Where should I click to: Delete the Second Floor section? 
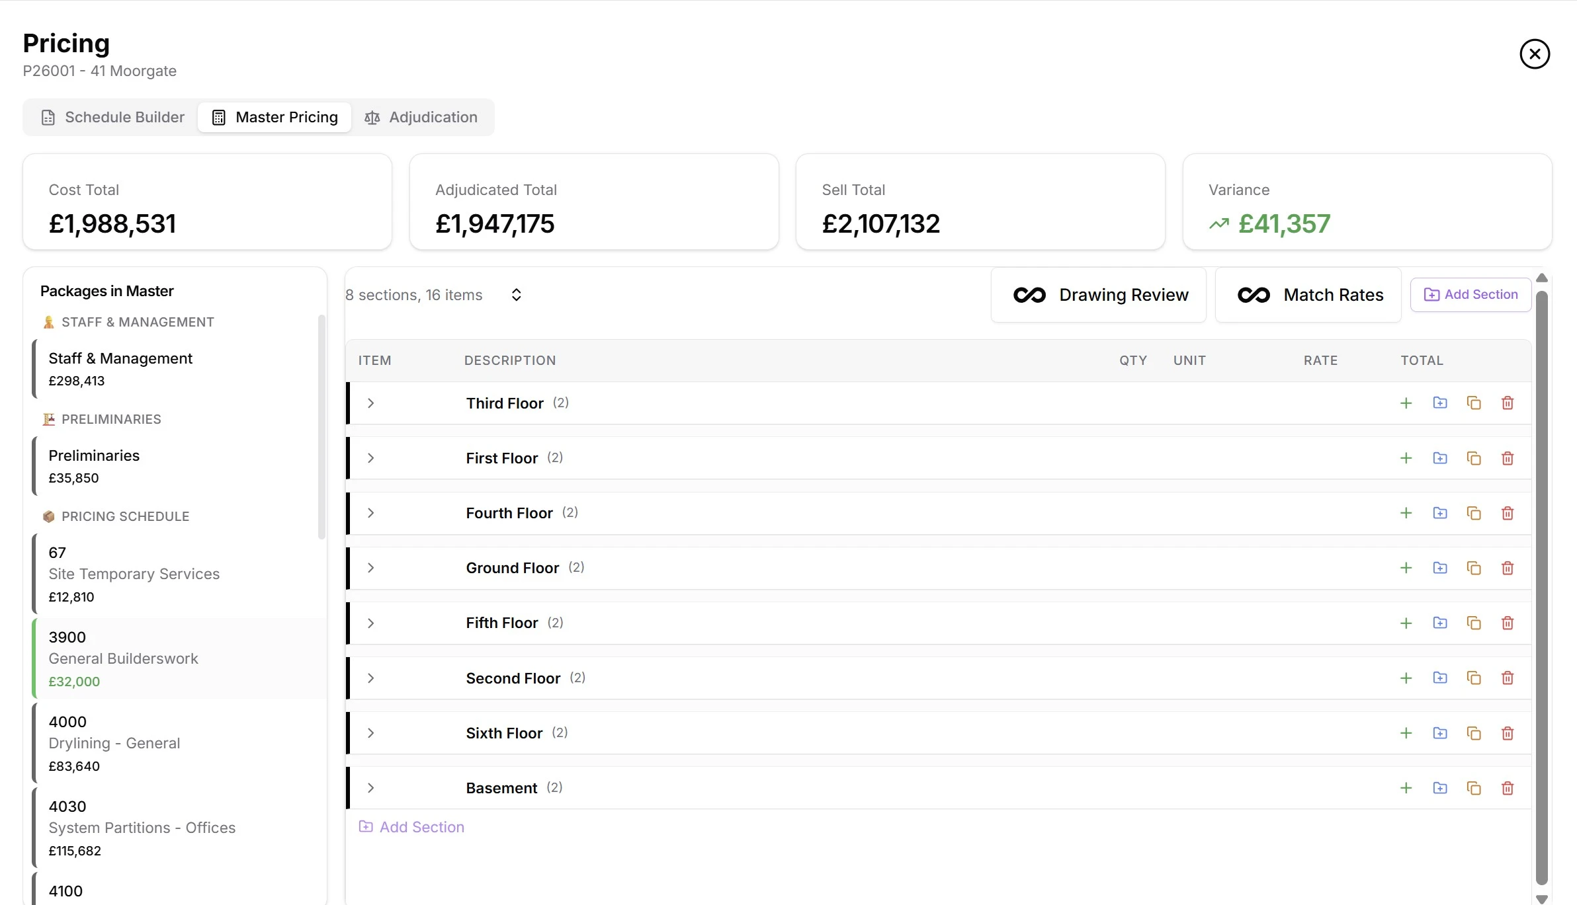coord(1508,678)
